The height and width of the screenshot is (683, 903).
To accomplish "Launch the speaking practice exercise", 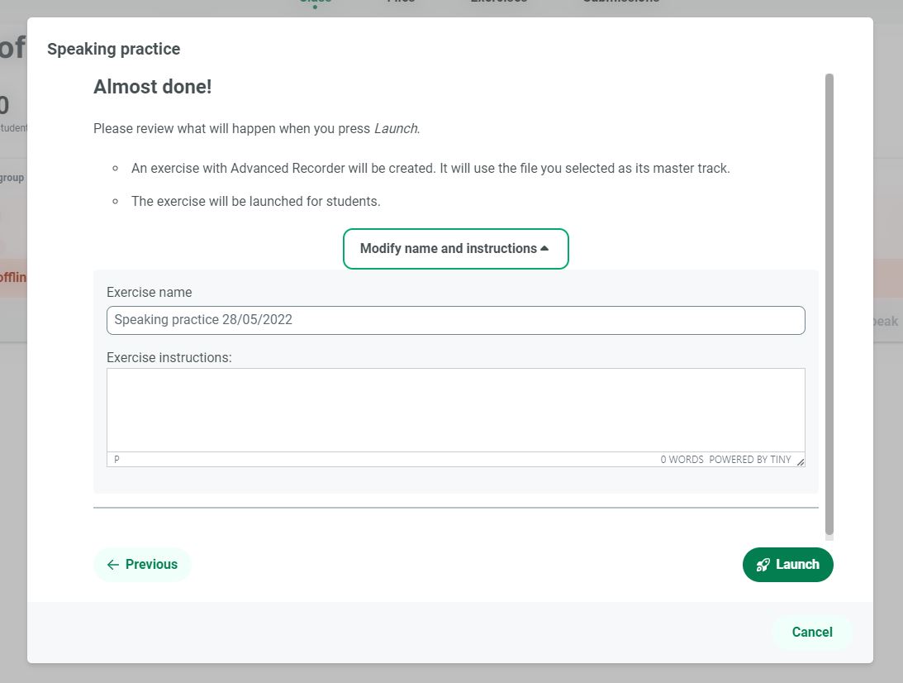I will (787, 565).
